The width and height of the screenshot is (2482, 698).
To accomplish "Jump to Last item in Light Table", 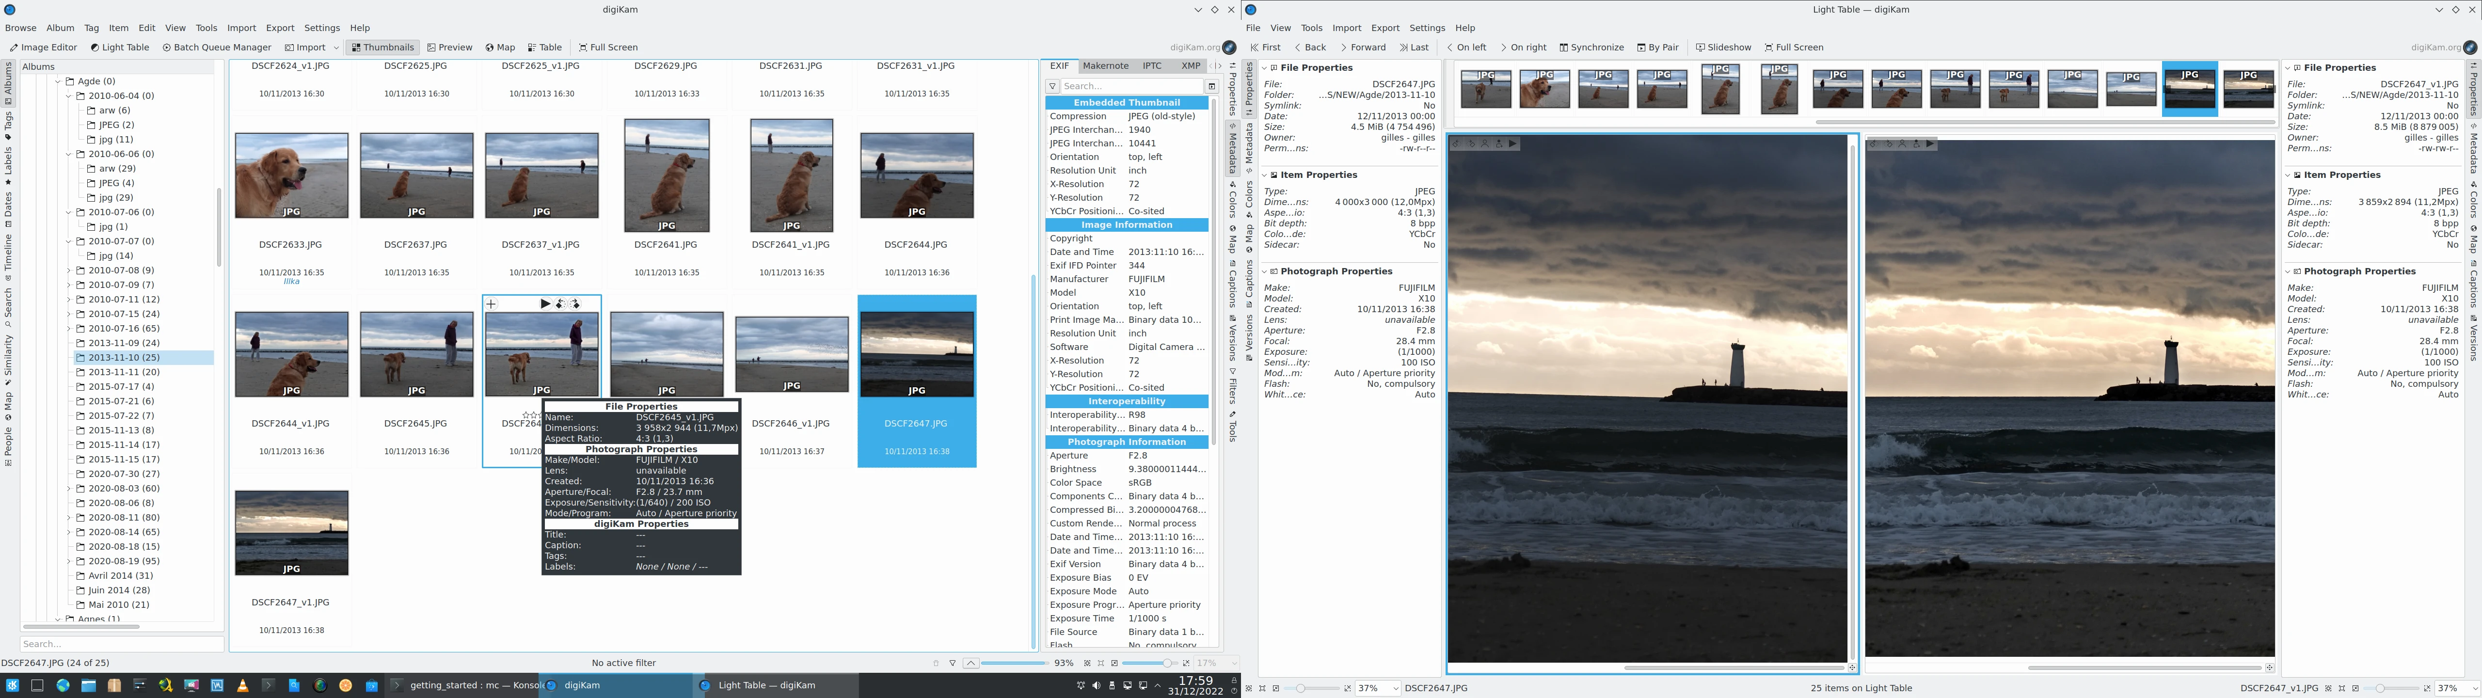I will coord(1414,47).
